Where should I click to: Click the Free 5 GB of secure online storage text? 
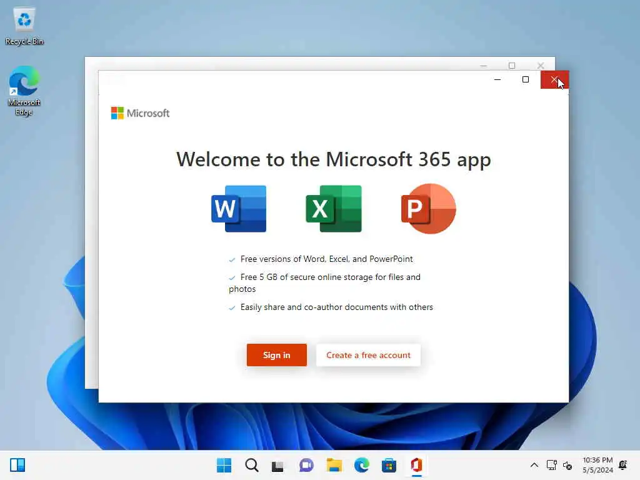324,283
